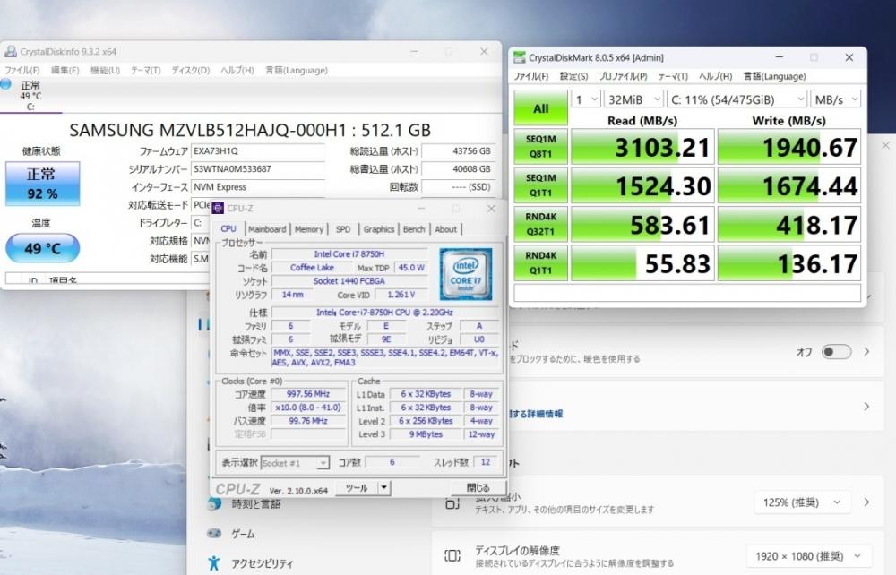Run the SEQ1M Q1T1 test
This screenshot has height=575, width=896.
coord(540,185)
